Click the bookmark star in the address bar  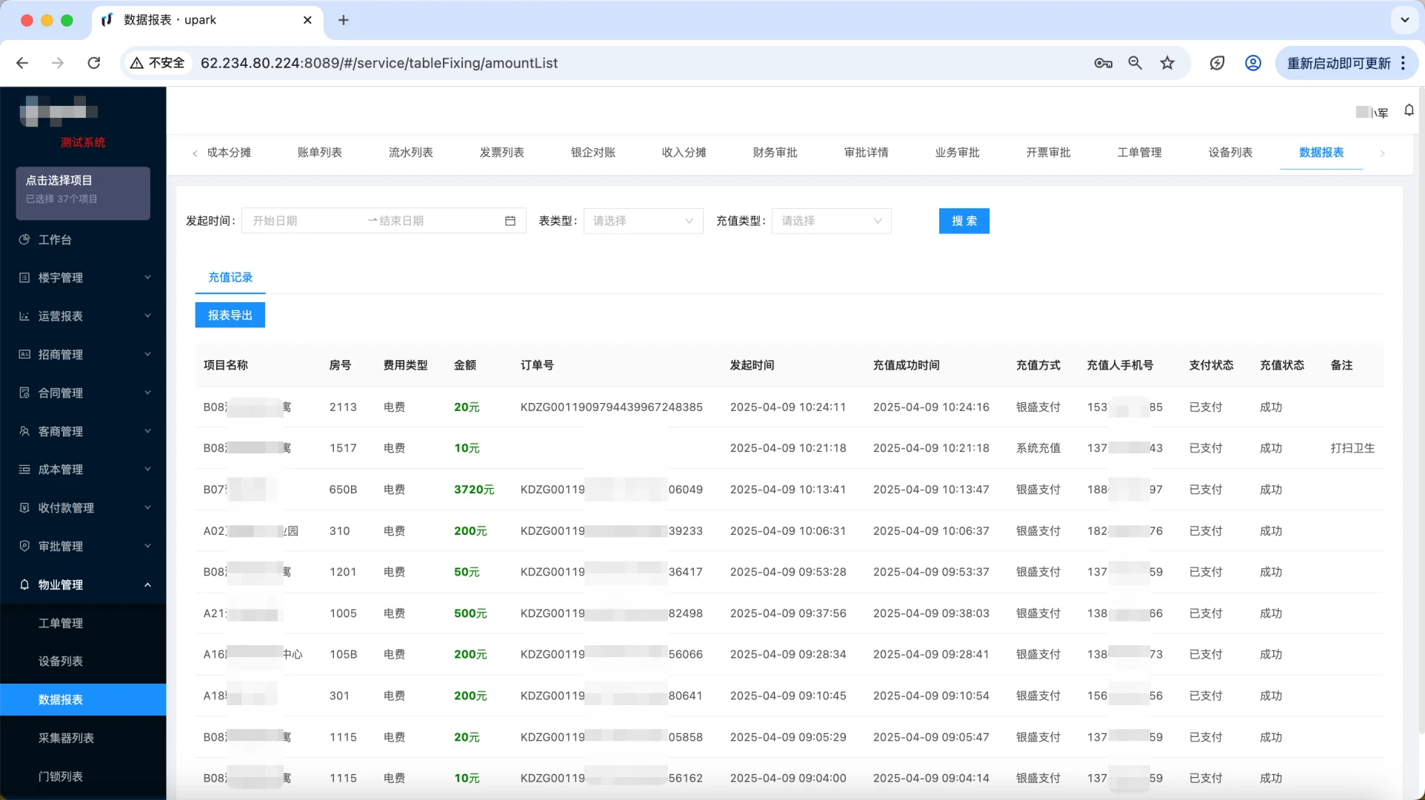click(1167, 63)
